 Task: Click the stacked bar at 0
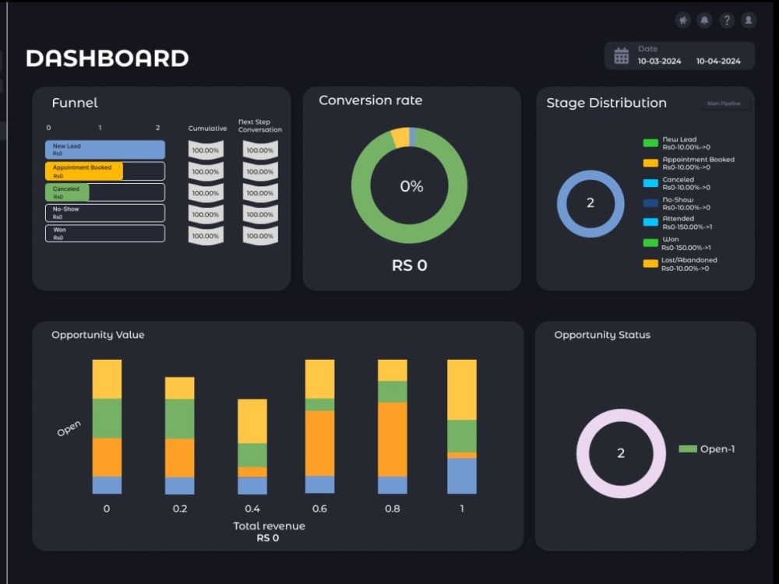click(107, 427)
